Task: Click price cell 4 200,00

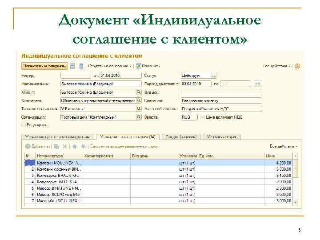Action: point(278,163)
